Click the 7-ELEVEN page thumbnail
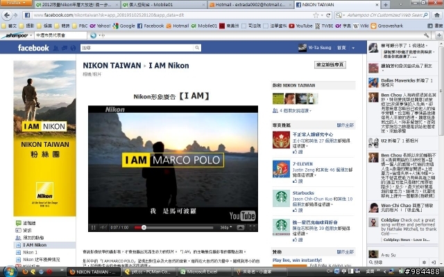444x277 pixels. (281, 169)
